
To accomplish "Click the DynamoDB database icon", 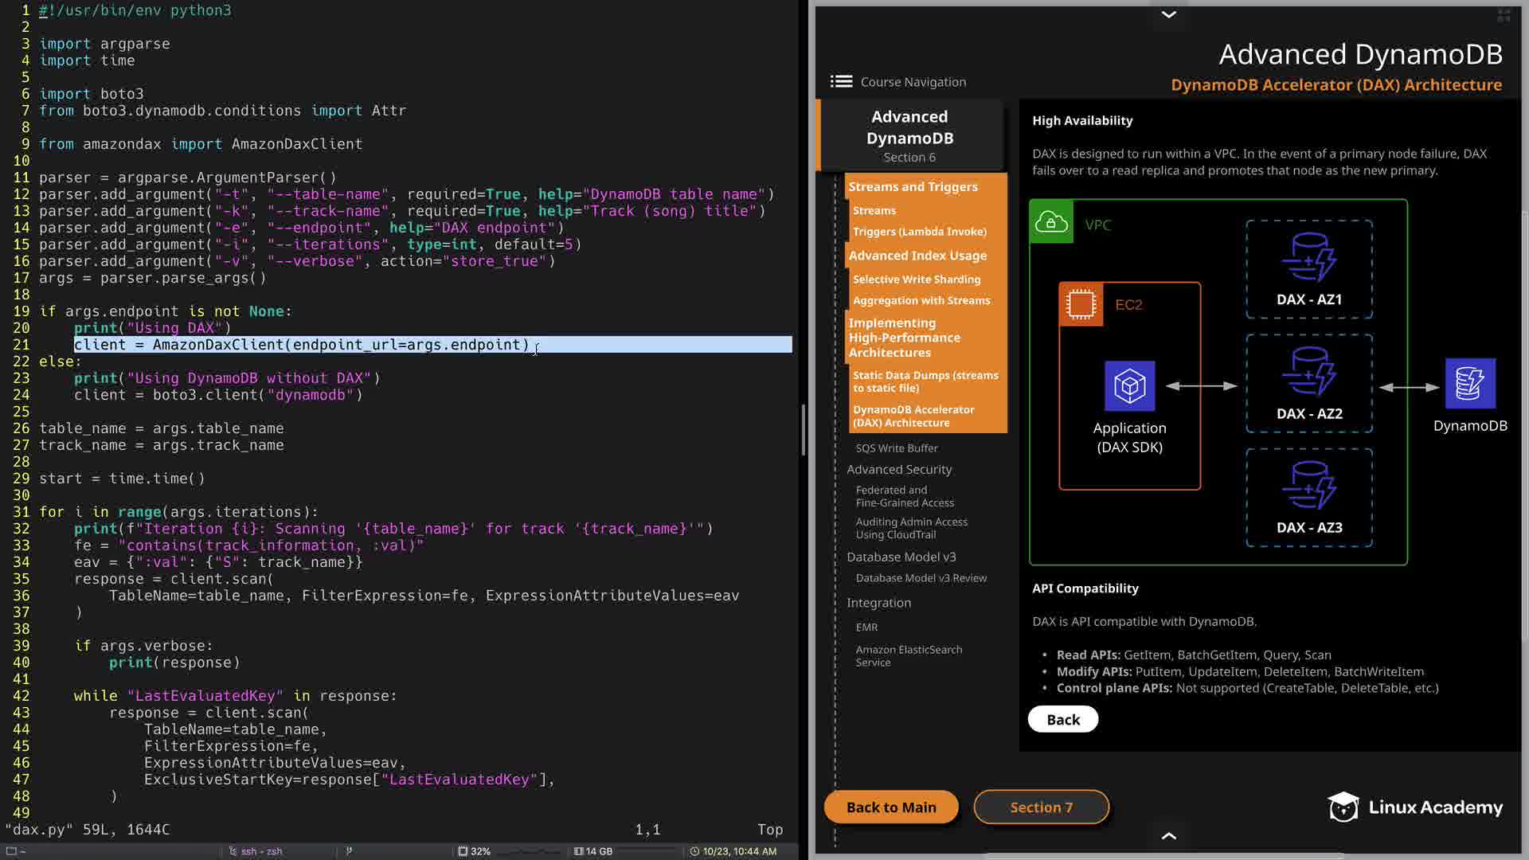I will pyautogui.click(x=1469, y=384).
